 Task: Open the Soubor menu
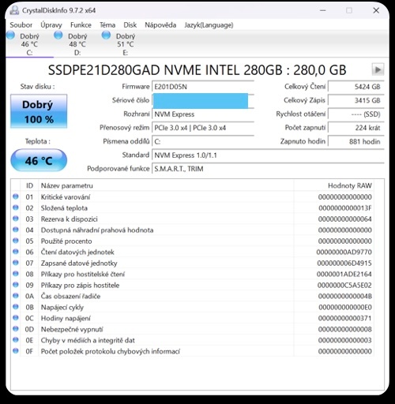point(21,25)
